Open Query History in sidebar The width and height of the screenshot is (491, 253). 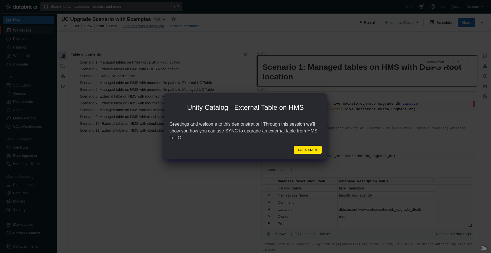(28, 118)
